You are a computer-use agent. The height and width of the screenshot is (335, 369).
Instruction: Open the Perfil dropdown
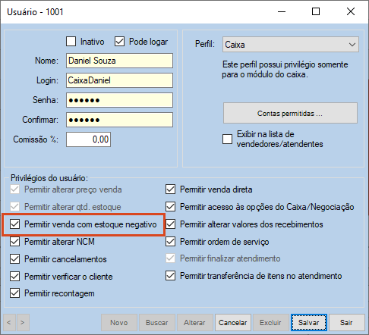(x=291, y=45)
